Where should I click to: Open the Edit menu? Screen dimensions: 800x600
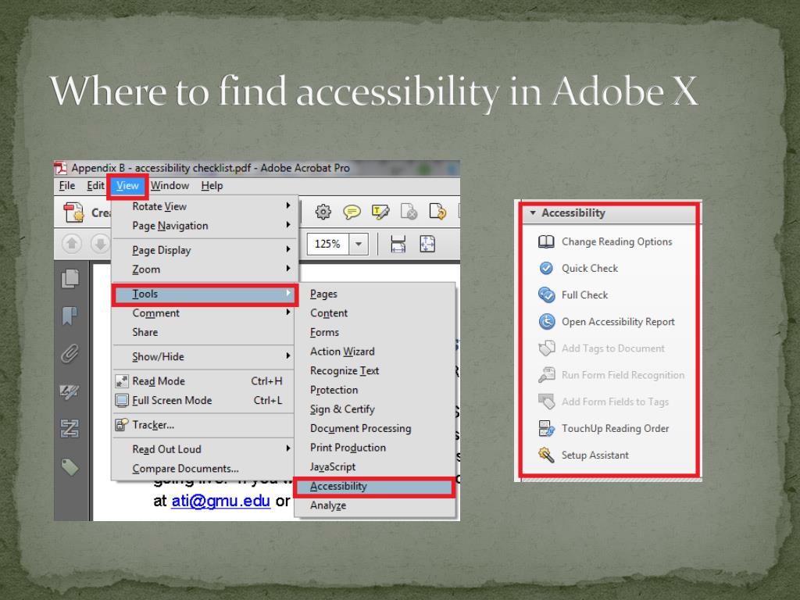coord(95,186)
